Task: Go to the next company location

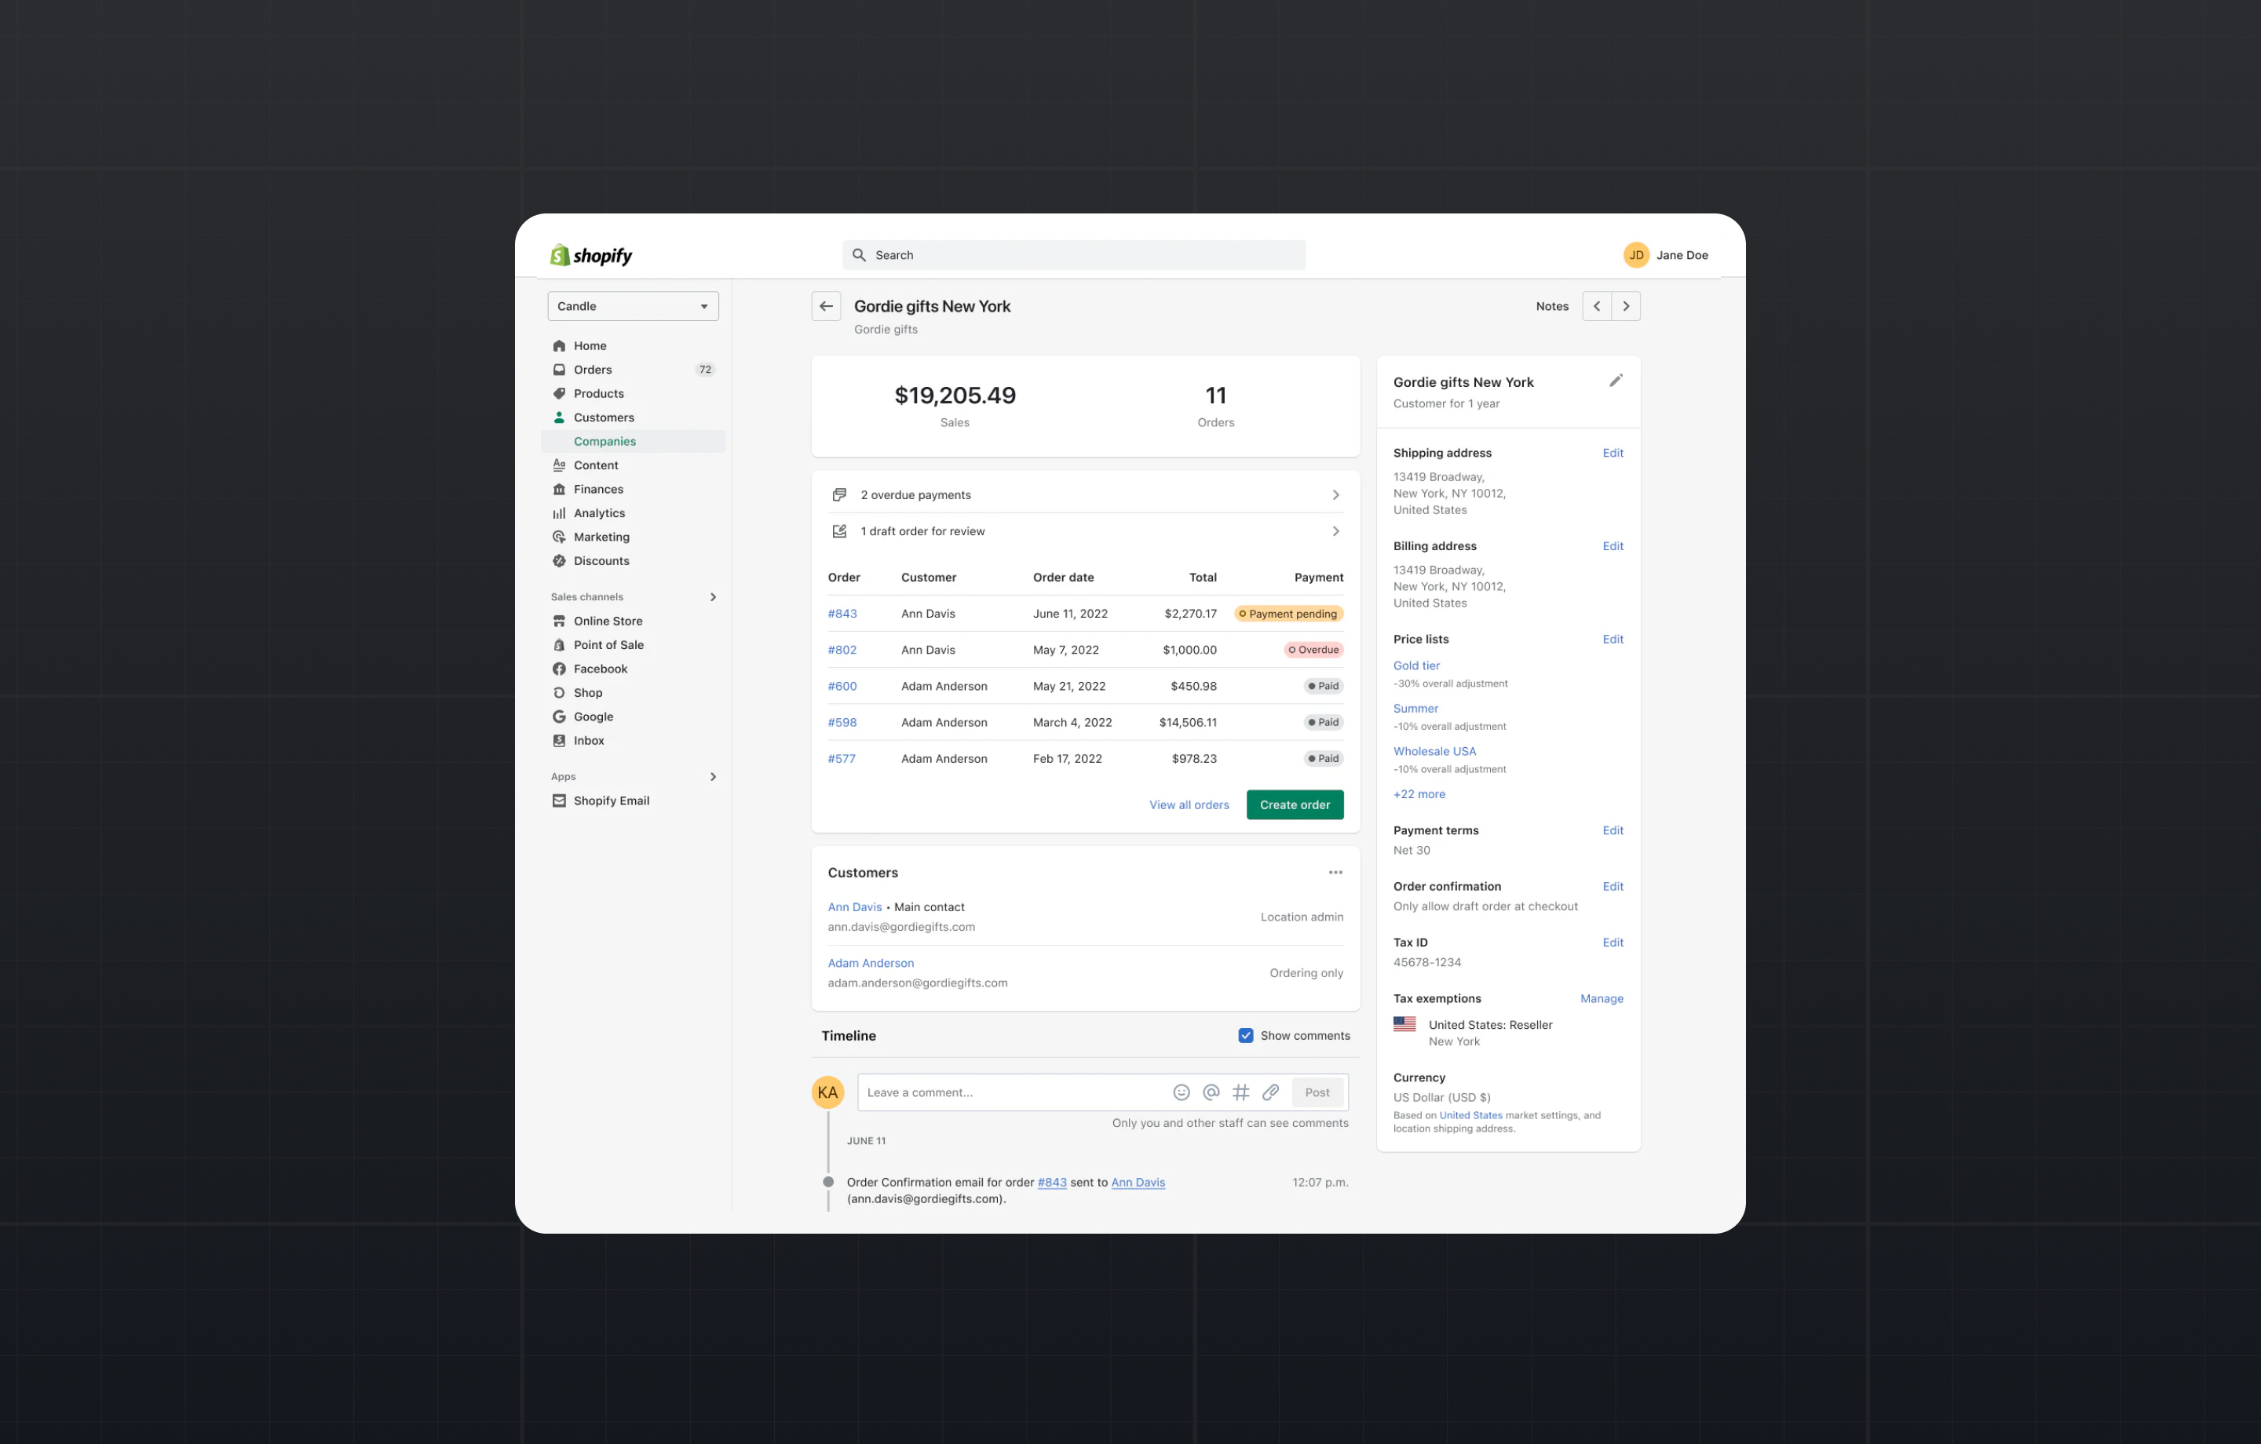Action: [1626, 306]
